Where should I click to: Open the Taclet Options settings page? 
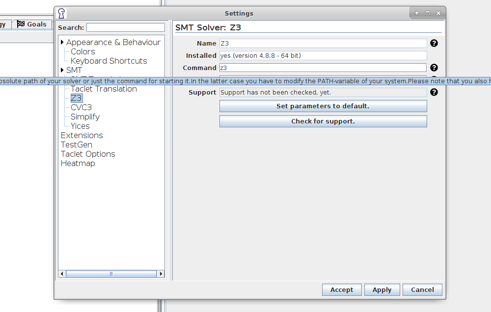click(x=88, y=154)
